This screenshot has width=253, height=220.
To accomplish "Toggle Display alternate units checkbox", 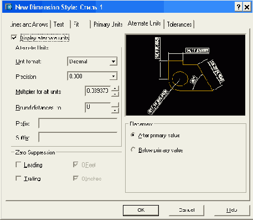I will [14, 37].
